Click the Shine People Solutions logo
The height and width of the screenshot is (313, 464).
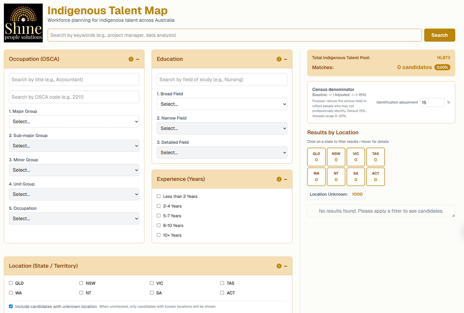pyautogui.click(x=23, y=22)
